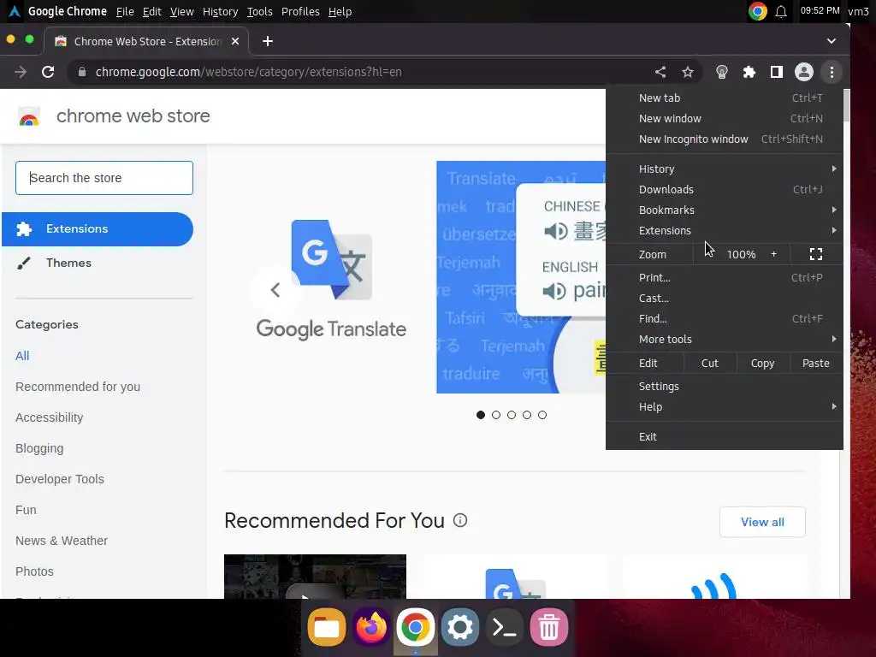Expand the Extensions submenu in Chrome menu
The width and height of the screenshot is (876, 657).
(x=724, y=231)
